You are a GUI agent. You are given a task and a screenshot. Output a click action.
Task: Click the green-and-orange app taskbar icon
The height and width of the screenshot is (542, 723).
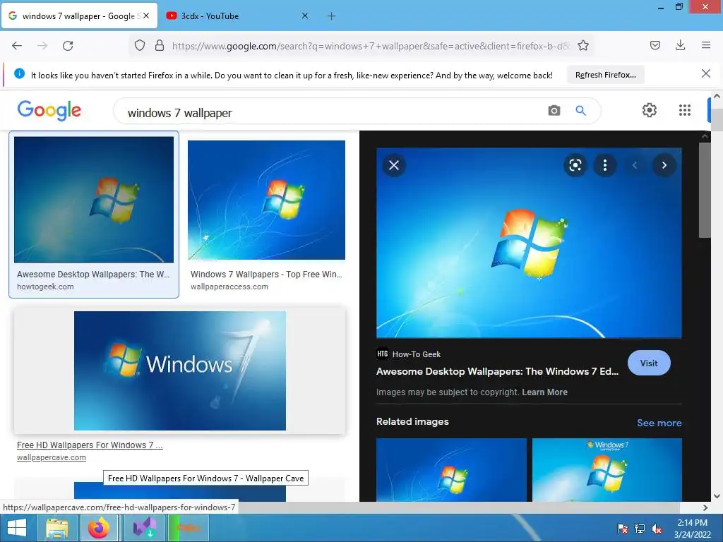point(188,528)
